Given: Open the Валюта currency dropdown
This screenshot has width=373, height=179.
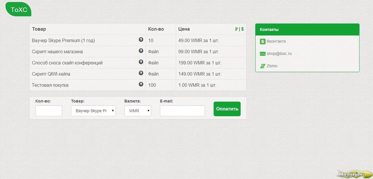Looking at the screenshot, I should (x=138, y=111).
